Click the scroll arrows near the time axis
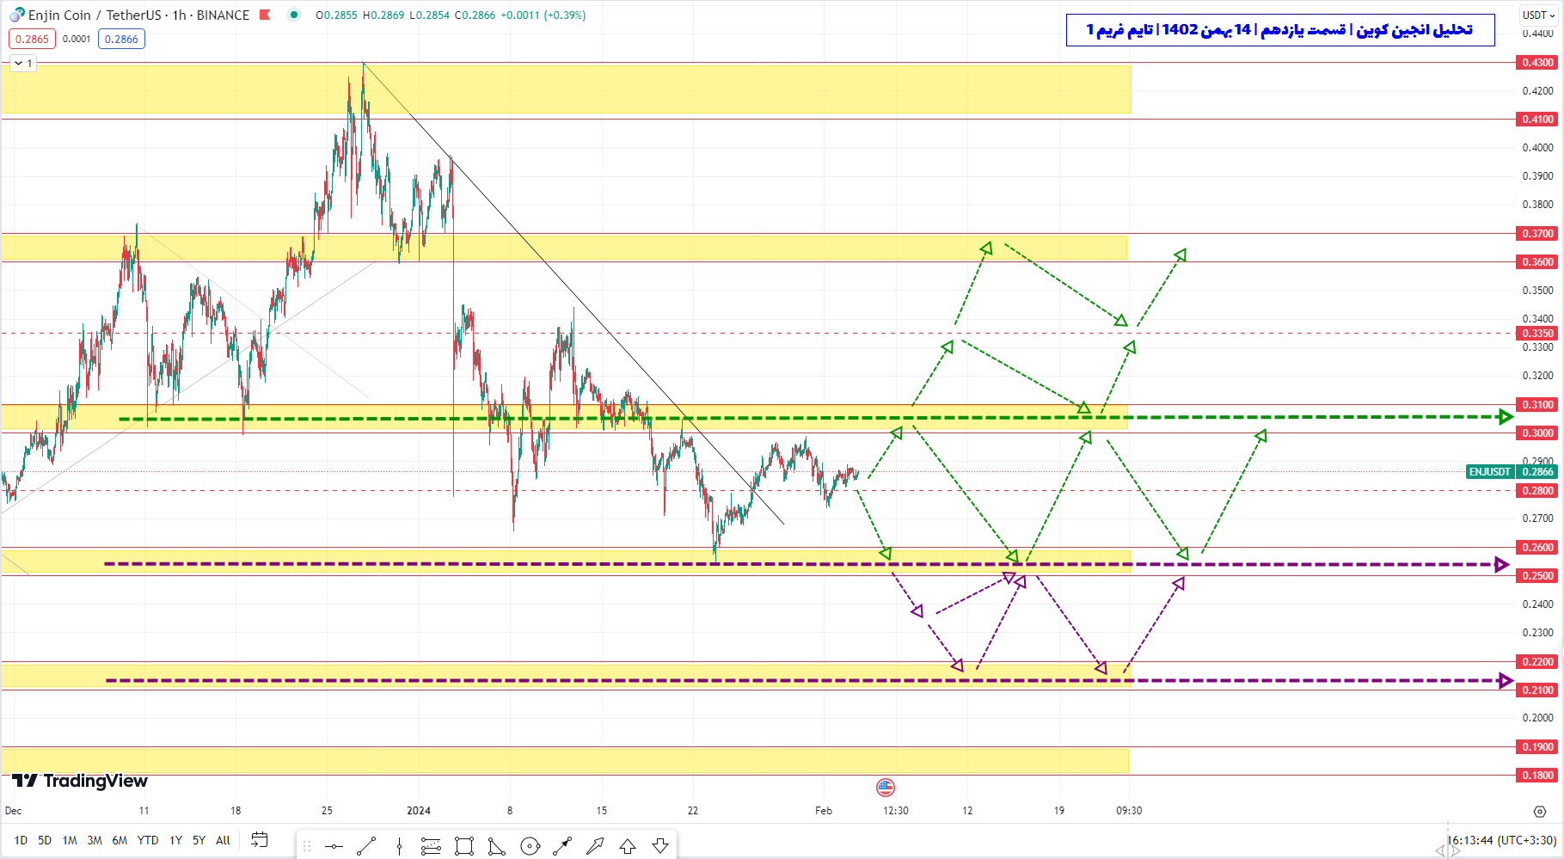 pos(1447,850)
